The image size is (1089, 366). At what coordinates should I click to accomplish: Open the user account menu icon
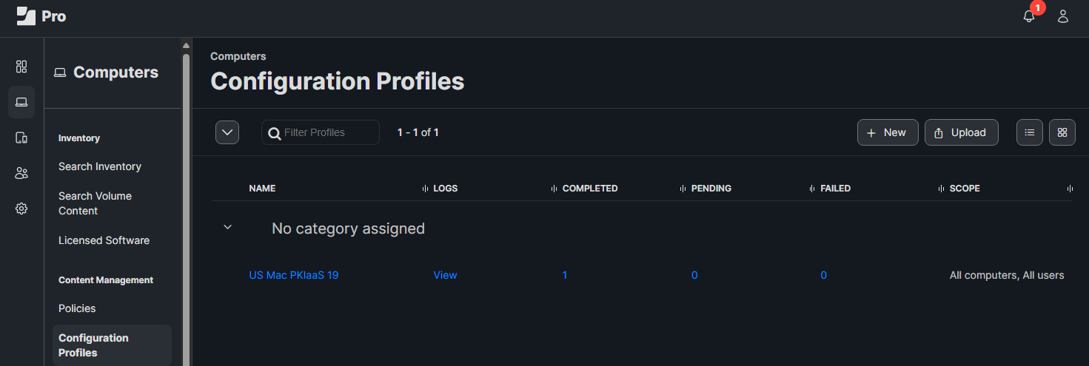[x=1063, y=16]
